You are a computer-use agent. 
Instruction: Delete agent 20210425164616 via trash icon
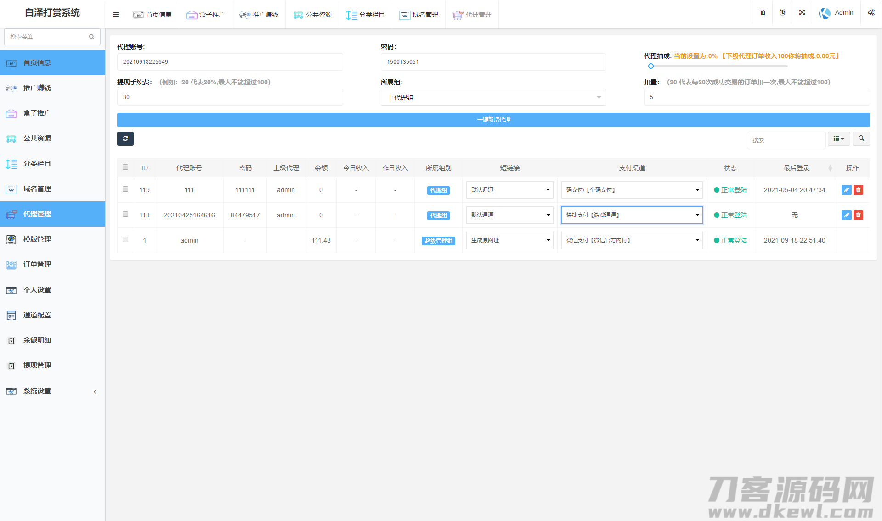point(858,215)
